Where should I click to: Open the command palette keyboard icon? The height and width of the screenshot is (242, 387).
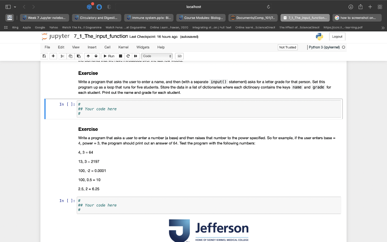pos(179,56)
